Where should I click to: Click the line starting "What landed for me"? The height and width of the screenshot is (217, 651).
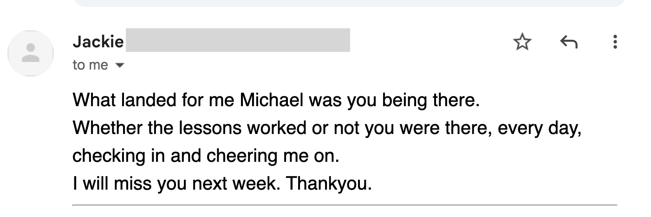(x=275, y=100)
